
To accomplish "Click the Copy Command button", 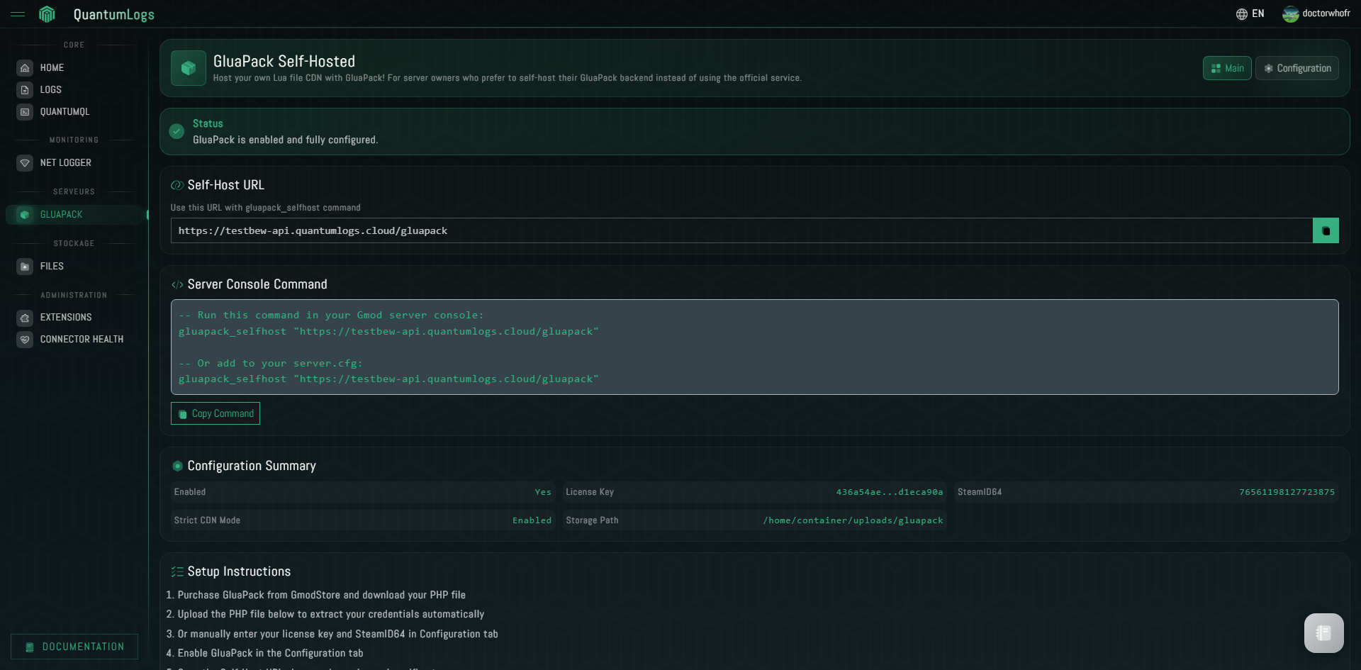I will [x=215, y=413].
